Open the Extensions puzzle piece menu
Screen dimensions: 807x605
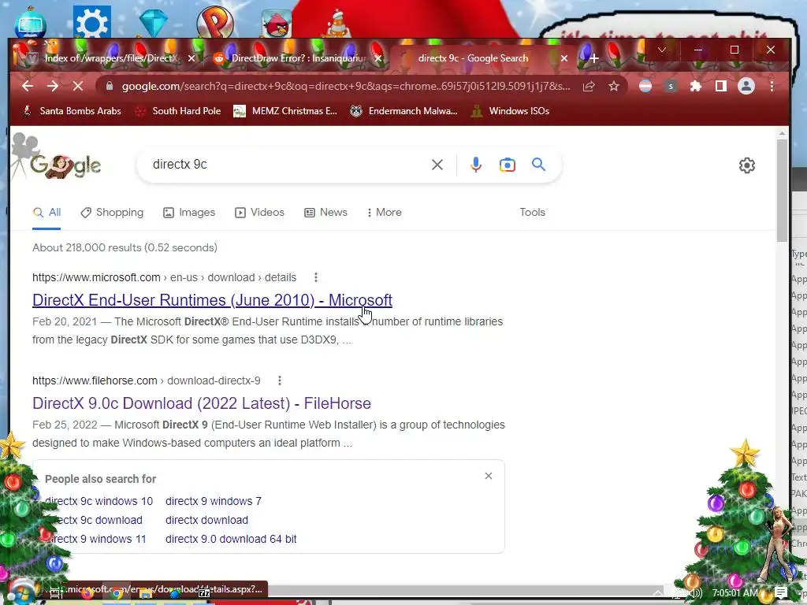(695, 86)
